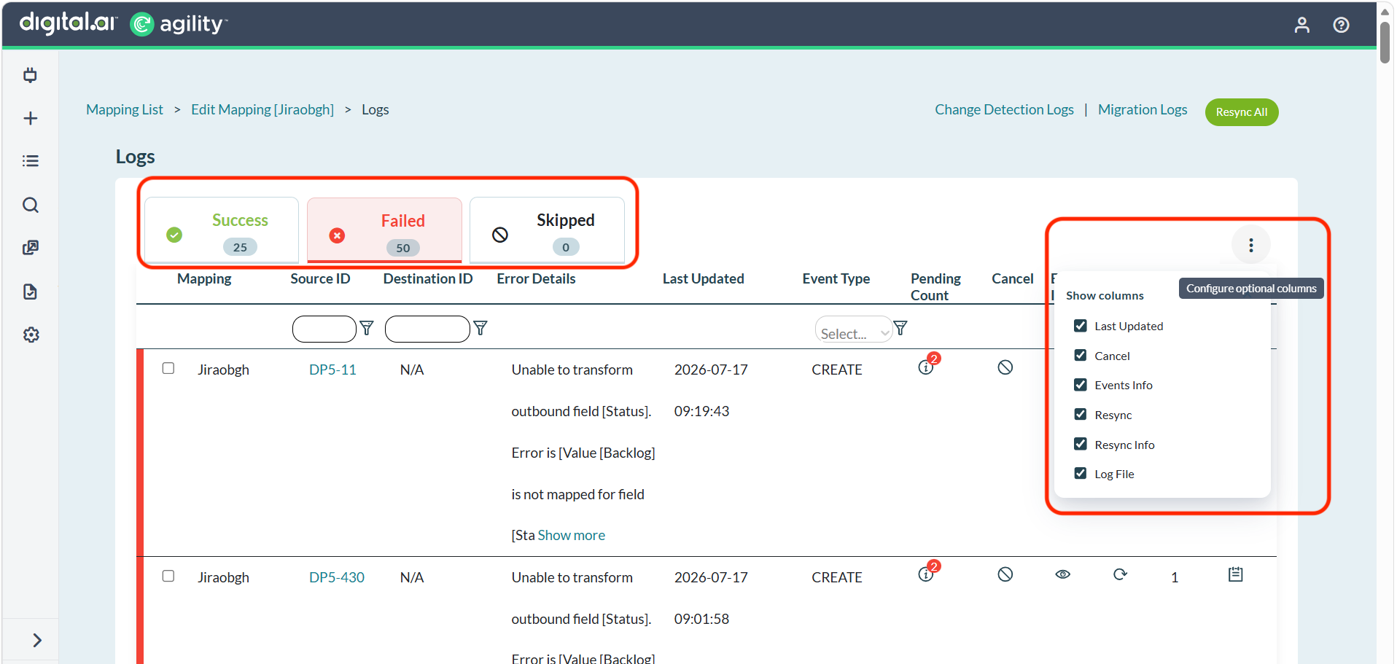Click the red Failed cross icon
This screenshot has width=1397, height=664.
coord(337,235)
